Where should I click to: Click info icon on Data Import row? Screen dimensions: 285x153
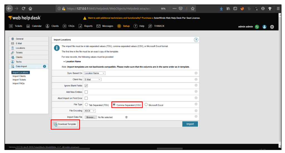point(44,66)
